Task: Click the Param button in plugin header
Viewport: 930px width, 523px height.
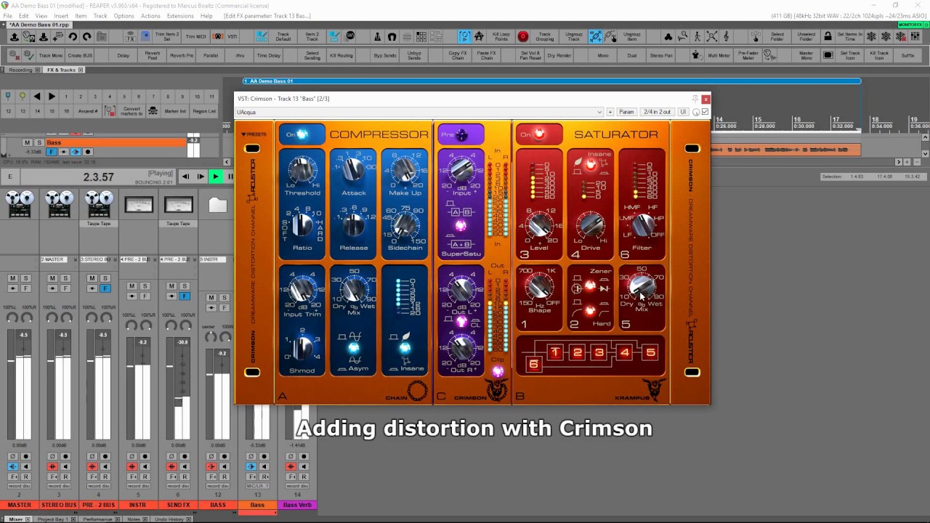Action: click(626, 112)
